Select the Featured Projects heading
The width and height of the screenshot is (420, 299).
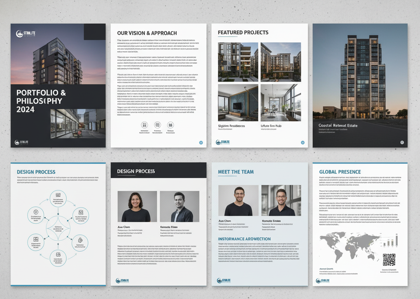point(243,33)
